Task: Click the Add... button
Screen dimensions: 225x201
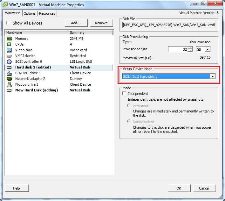Action: pos(76,23)
